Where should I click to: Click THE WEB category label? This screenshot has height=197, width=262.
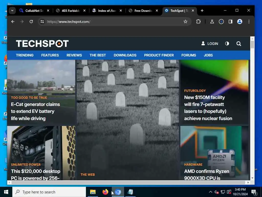coord(88,174)
